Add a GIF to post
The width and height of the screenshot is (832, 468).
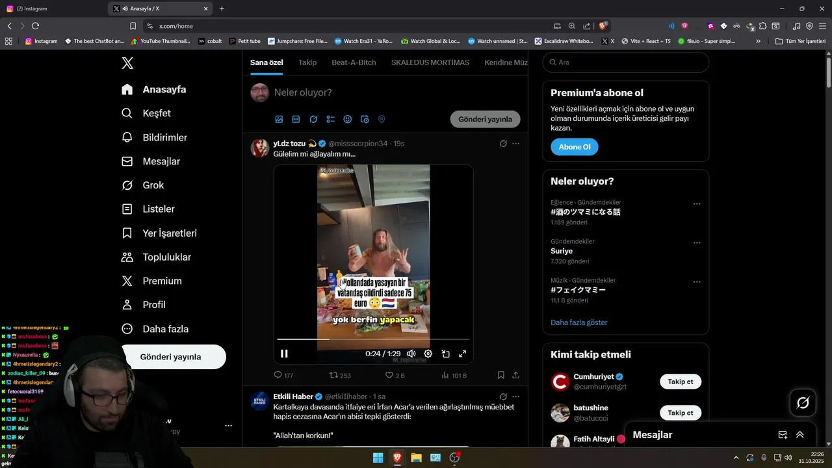point(296,120)
